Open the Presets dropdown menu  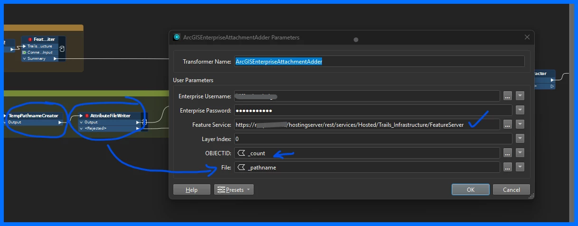234,189
